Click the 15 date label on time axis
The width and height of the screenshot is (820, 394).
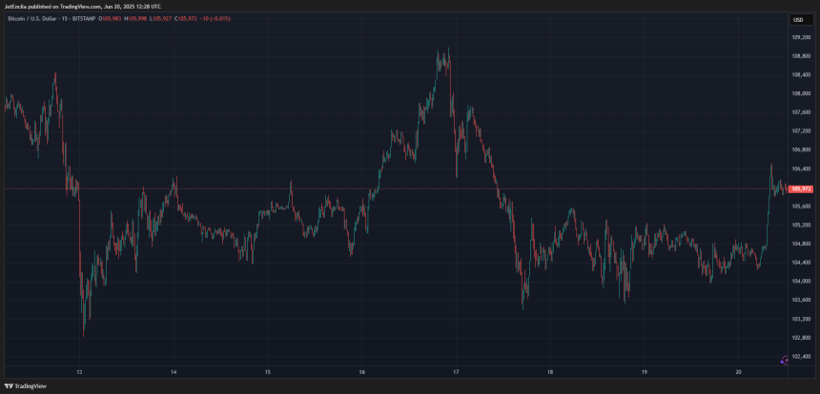click(x=268, y=372)
